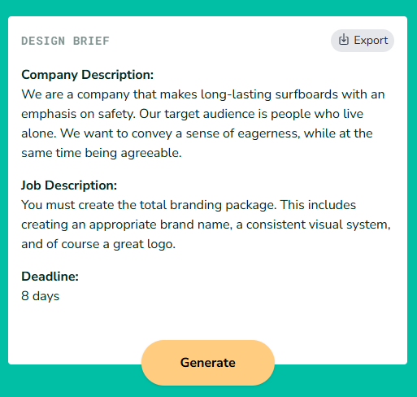Click the words 'We are a company'
This screenshot has width=417, height=397.
76,94
